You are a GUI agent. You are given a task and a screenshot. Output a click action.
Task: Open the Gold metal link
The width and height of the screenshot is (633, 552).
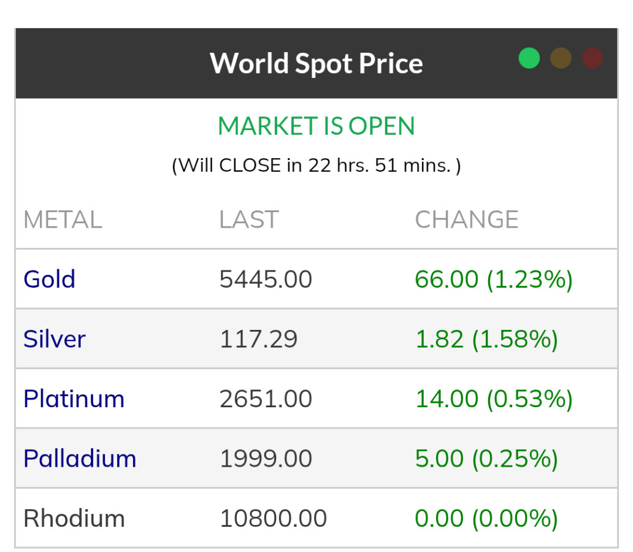49,279
